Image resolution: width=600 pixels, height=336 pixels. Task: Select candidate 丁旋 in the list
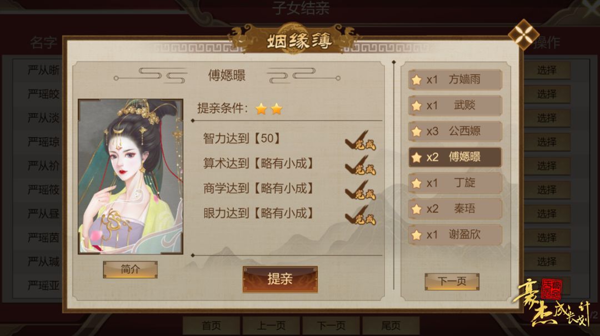455,183
